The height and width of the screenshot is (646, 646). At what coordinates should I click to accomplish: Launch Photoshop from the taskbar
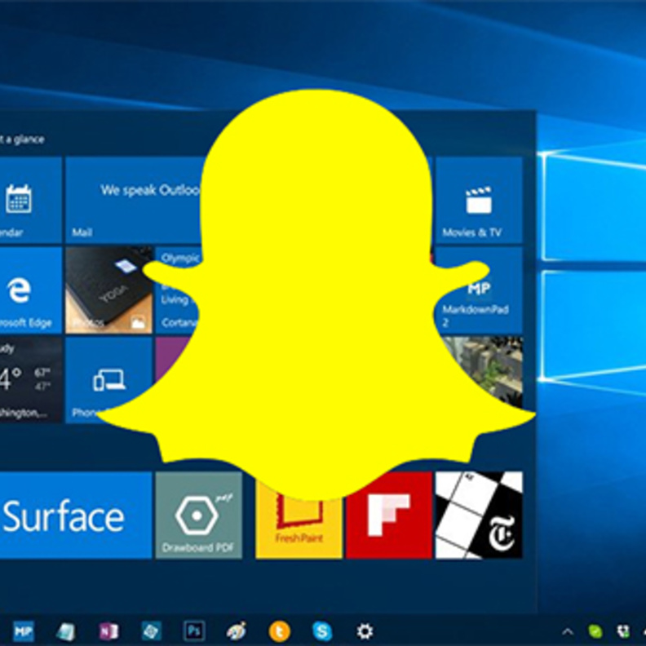194,631
